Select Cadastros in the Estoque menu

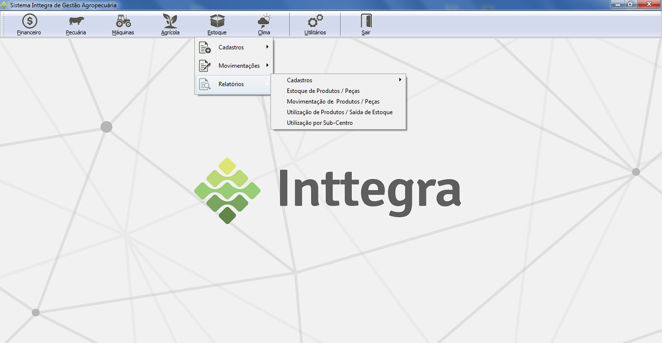tap(234, 47)
